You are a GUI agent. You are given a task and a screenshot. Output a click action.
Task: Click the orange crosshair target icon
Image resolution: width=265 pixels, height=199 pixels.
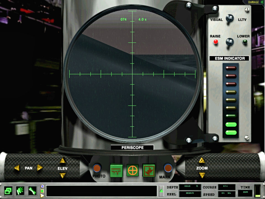132,171
